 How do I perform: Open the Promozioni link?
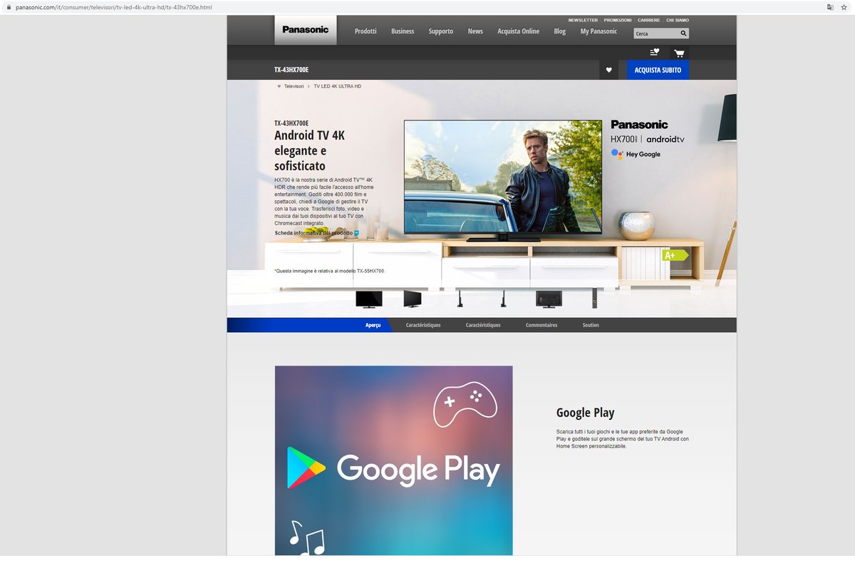(618, 20)
